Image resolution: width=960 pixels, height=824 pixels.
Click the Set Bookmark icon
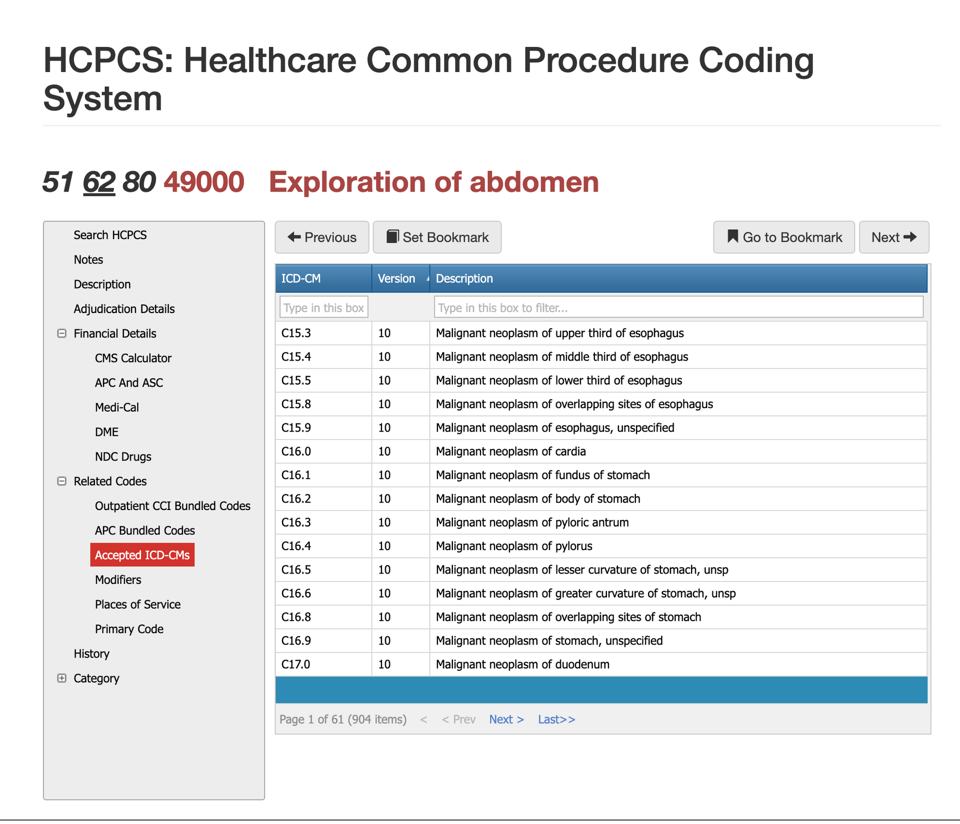click(393, 236)
